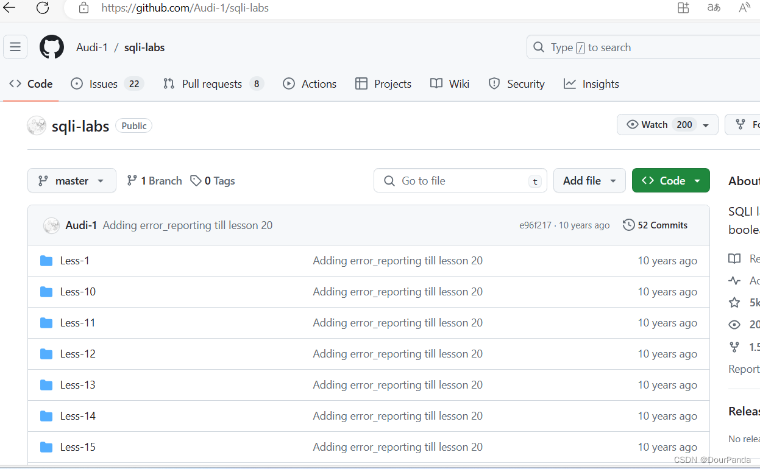Click the GitHub Octocat logo

click(x=52, y=47)
